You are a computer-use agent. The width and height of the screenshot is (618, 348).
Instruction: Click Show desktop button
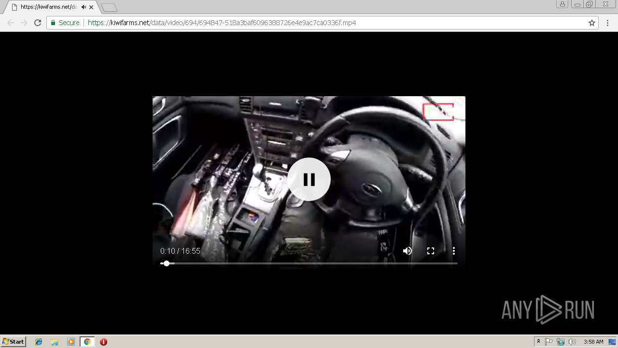pos(613,342)
